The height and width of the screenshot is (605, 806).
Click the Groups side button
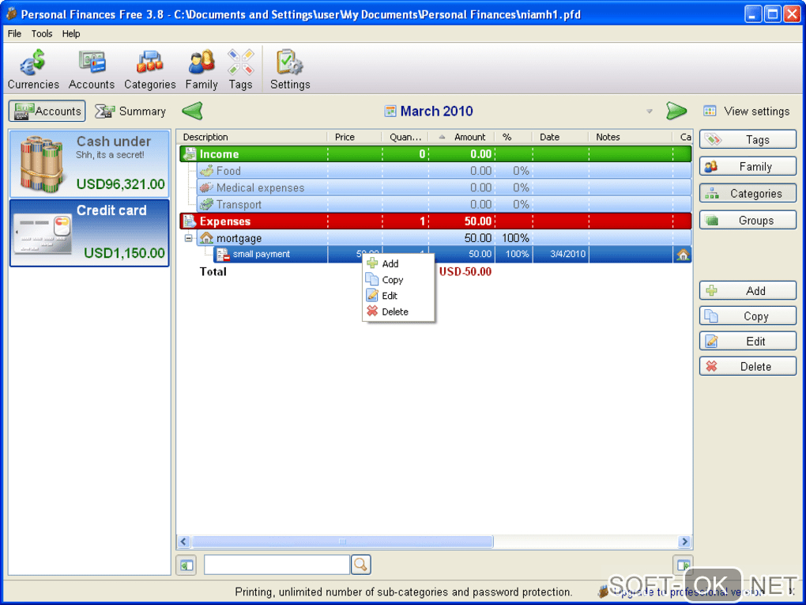pos(748,220)
